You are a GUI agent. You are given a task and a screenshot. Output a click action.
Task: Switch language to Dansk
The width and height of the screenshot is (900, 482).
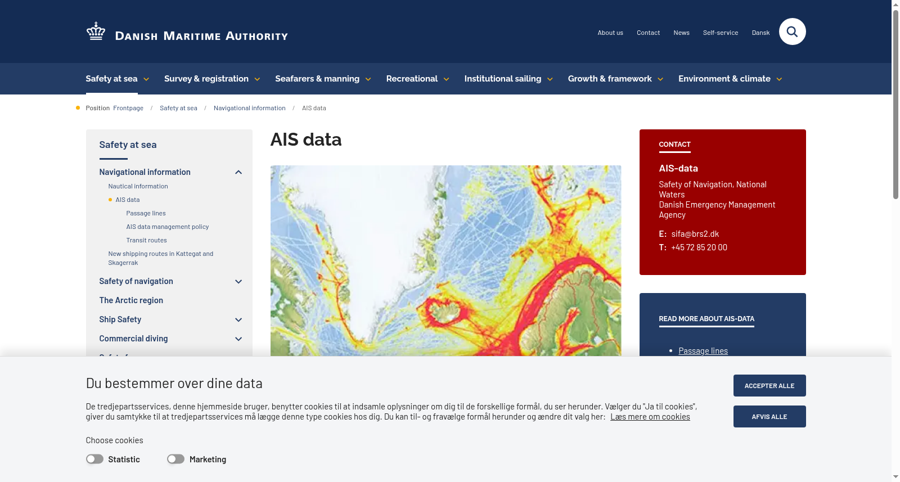760,33
